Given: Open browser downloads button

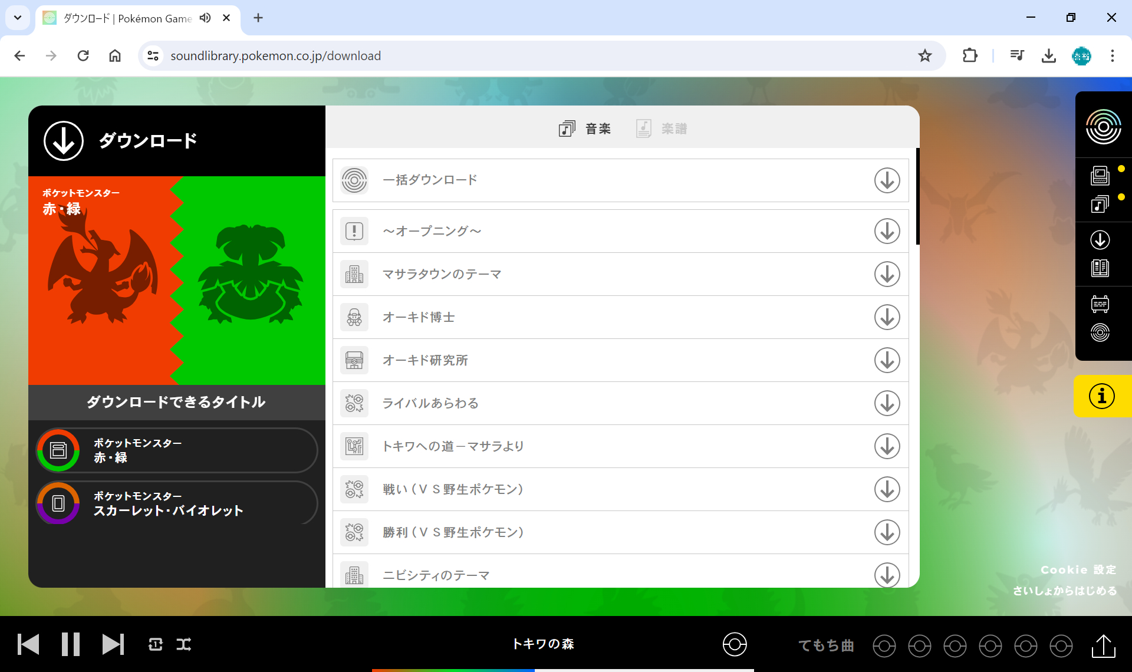Looking at the screenshot, I should coord(1048,56).
